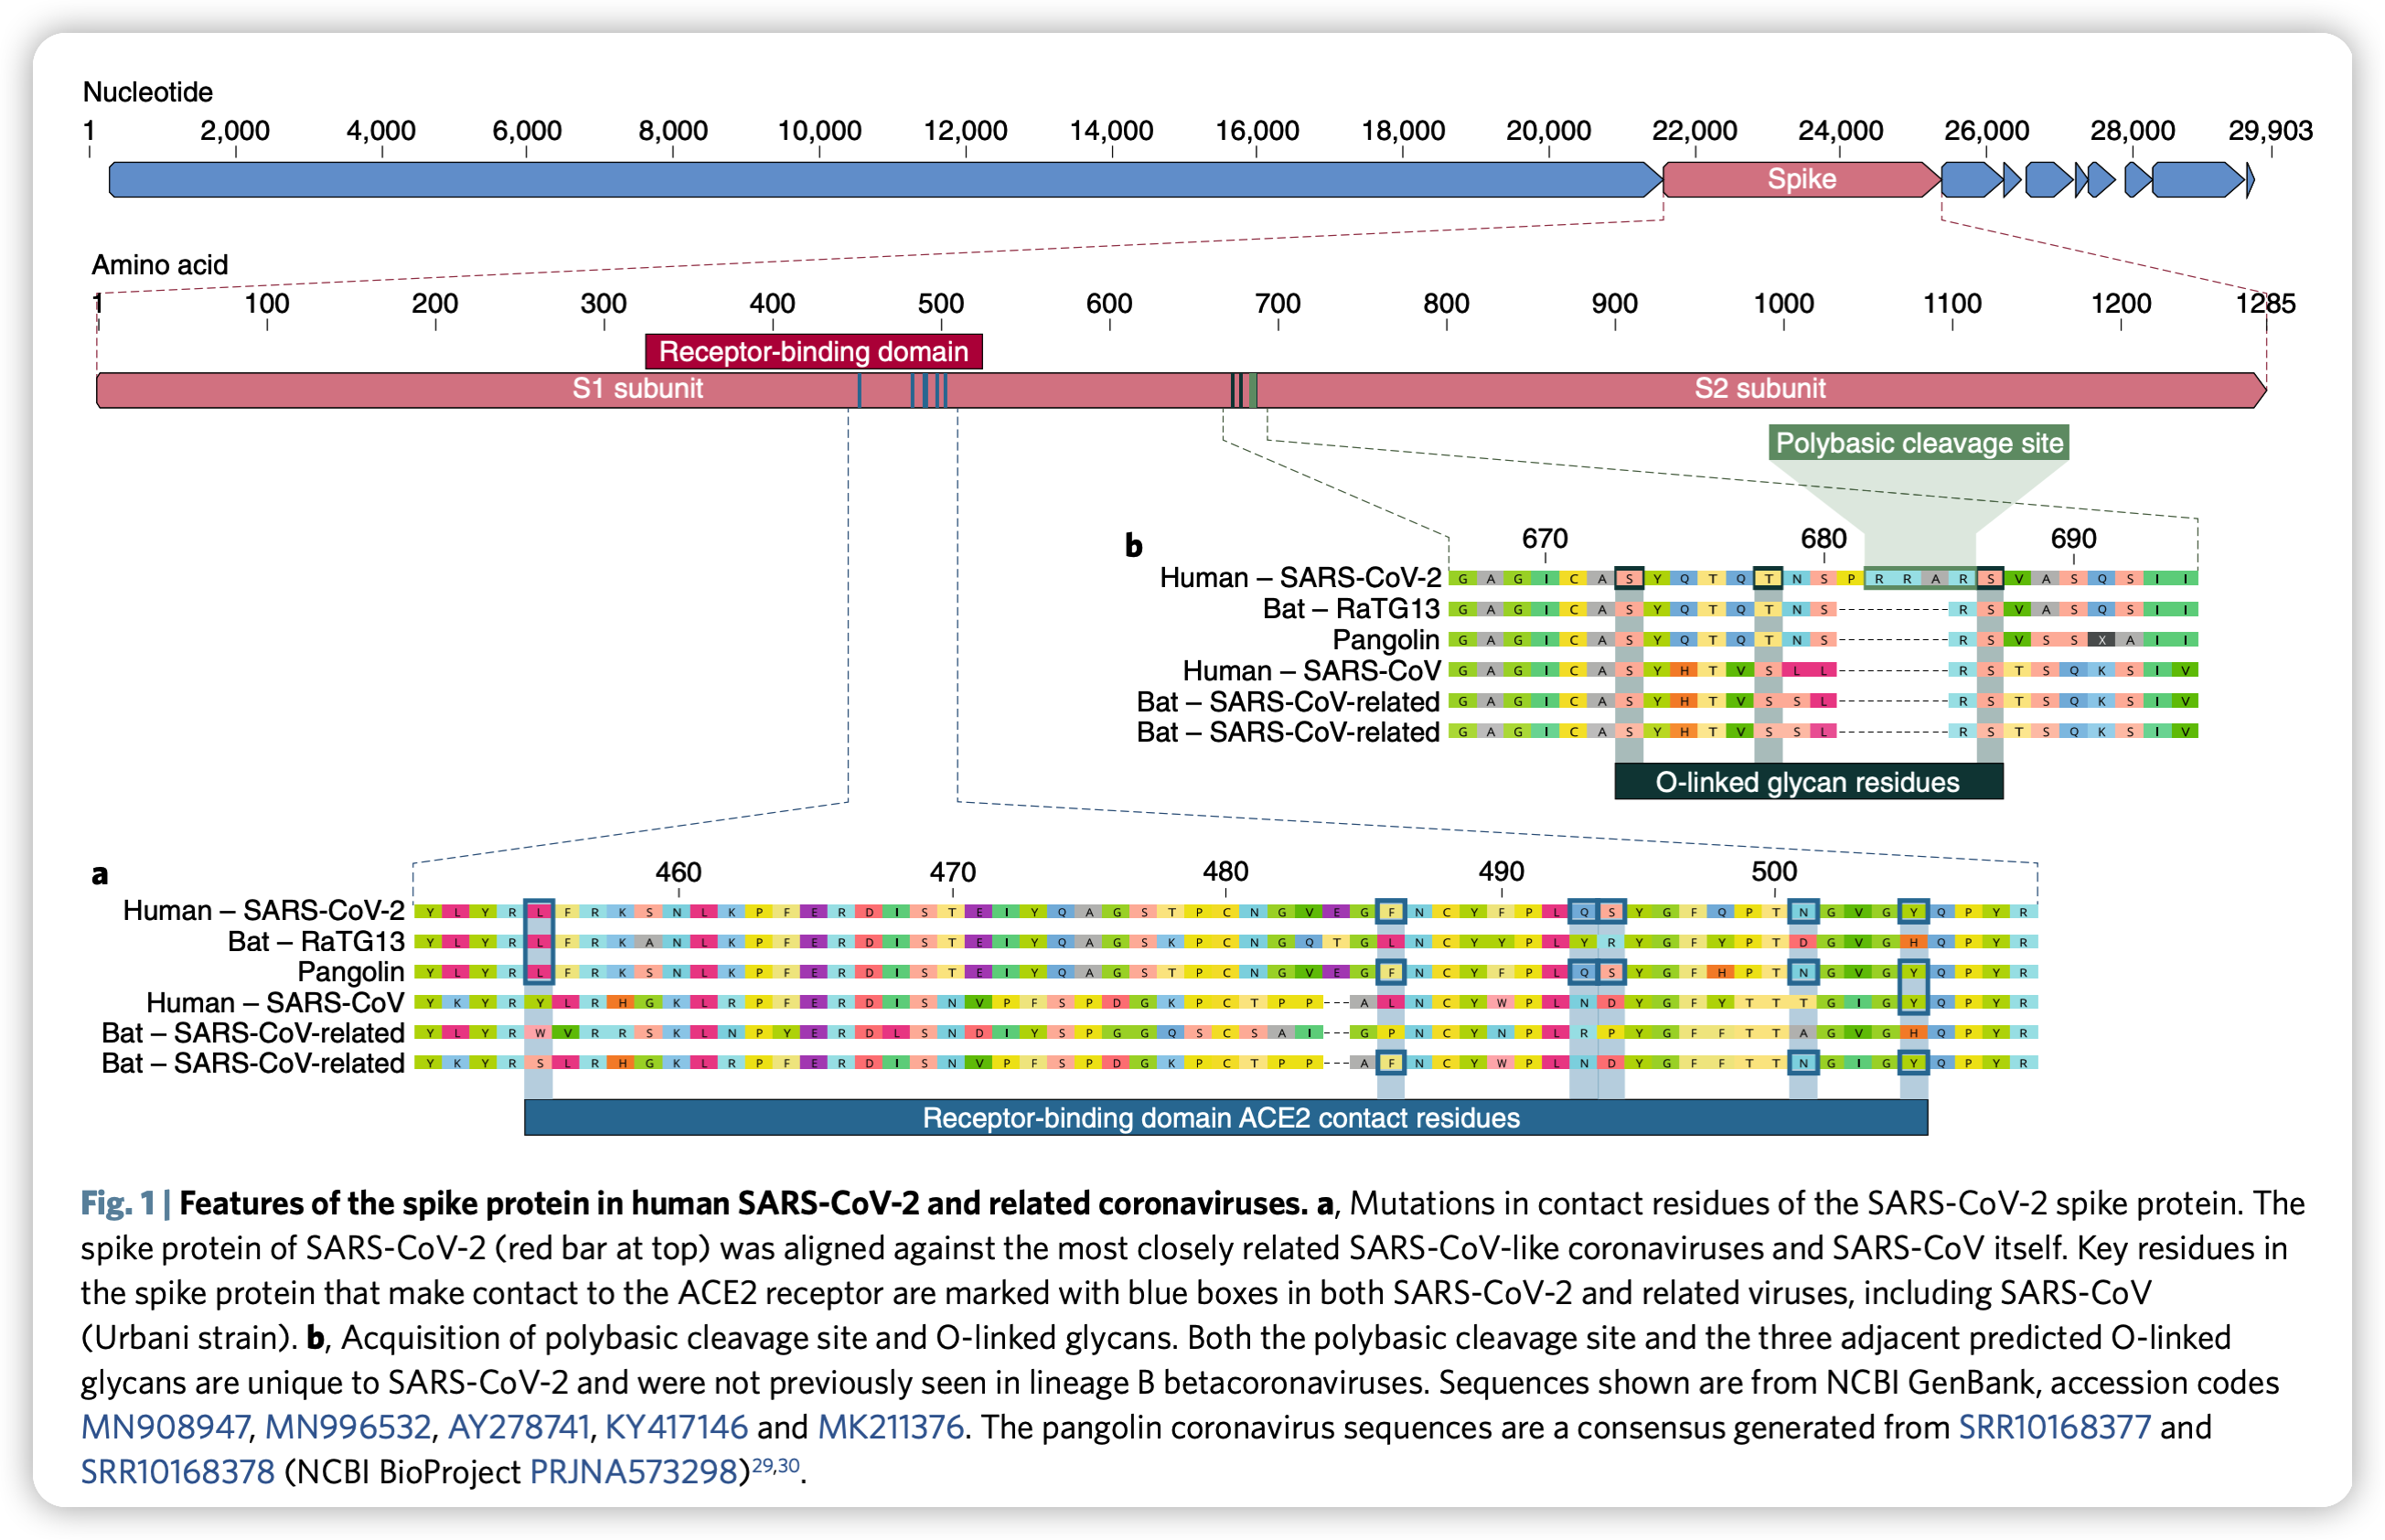The width and height of the screenshot is (2385, 1540).
Task: Click the S2 subunit label
Action: (x=1759, y=388)
